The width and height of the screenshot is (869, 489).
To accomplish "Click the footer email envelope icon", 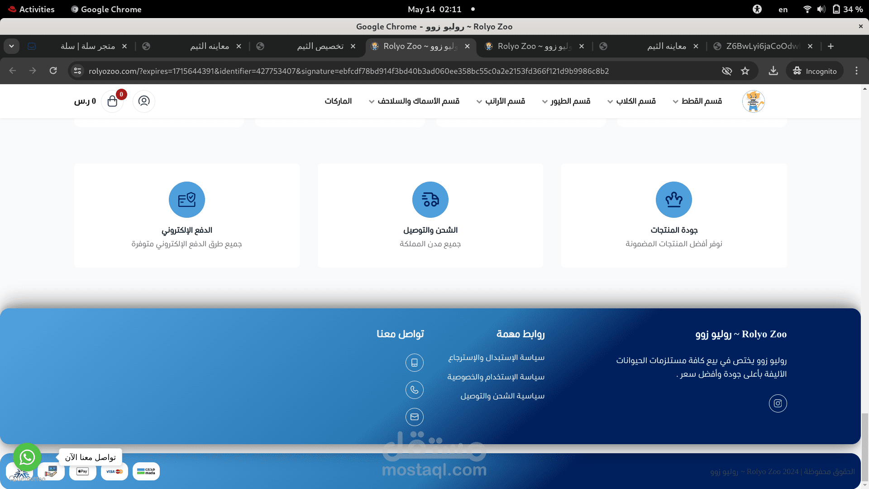I will tap(414, 417).
